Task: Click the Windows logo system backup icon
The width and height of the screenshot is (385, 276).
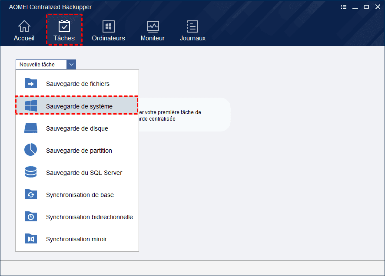Action: [31, 105]
